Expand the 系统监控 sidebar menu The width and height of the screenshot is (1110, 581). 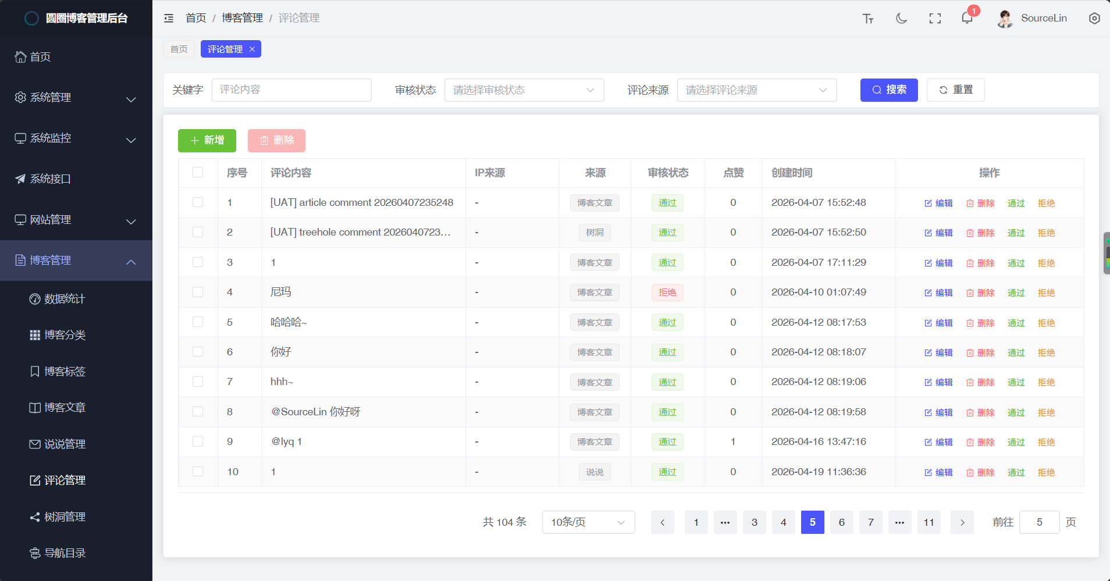pos(76,138)
